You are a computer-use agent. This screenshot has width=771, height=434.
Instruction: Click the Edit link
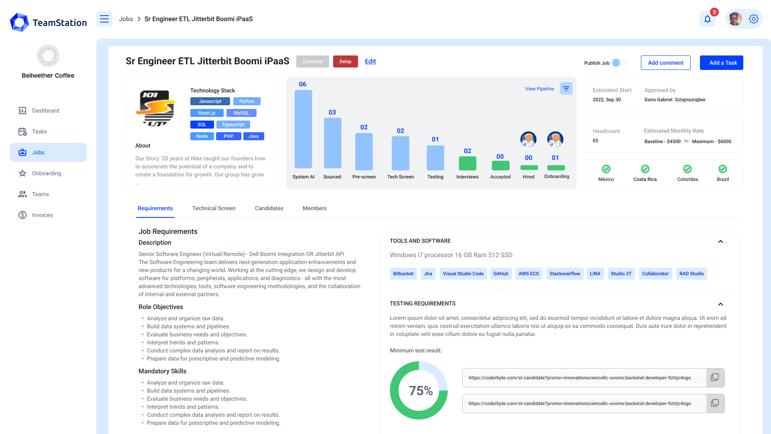coord(370,61)
